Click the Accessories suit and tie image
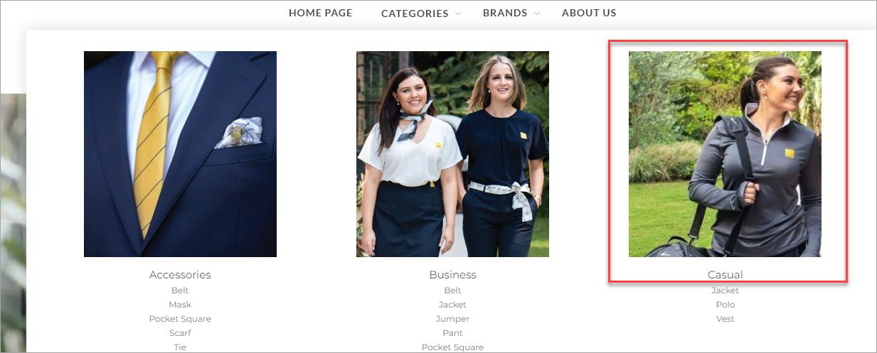The height and width of the screenshot is (353, 877). (x=180, y=154)
